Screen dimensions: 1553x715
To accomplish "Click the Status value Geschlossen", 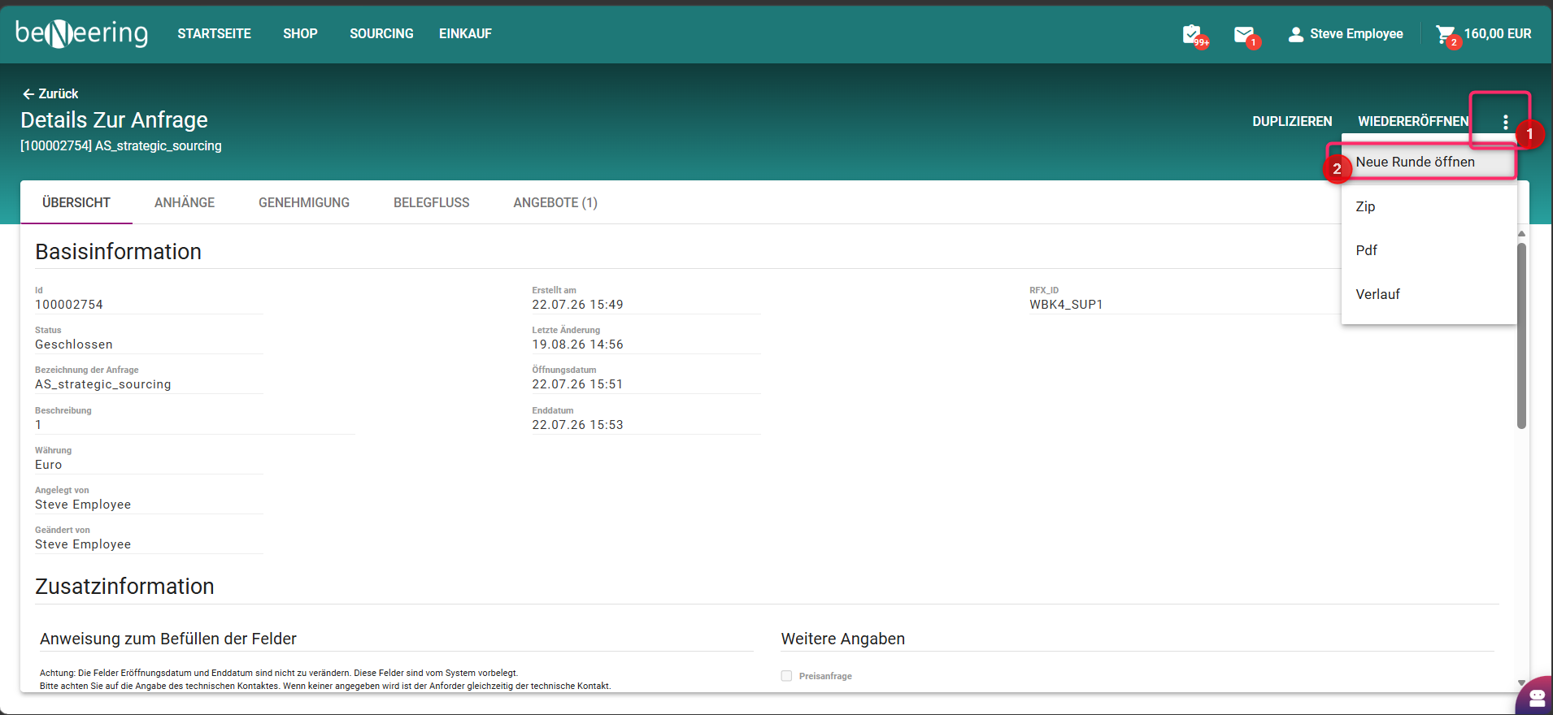I will click(74, 344).
